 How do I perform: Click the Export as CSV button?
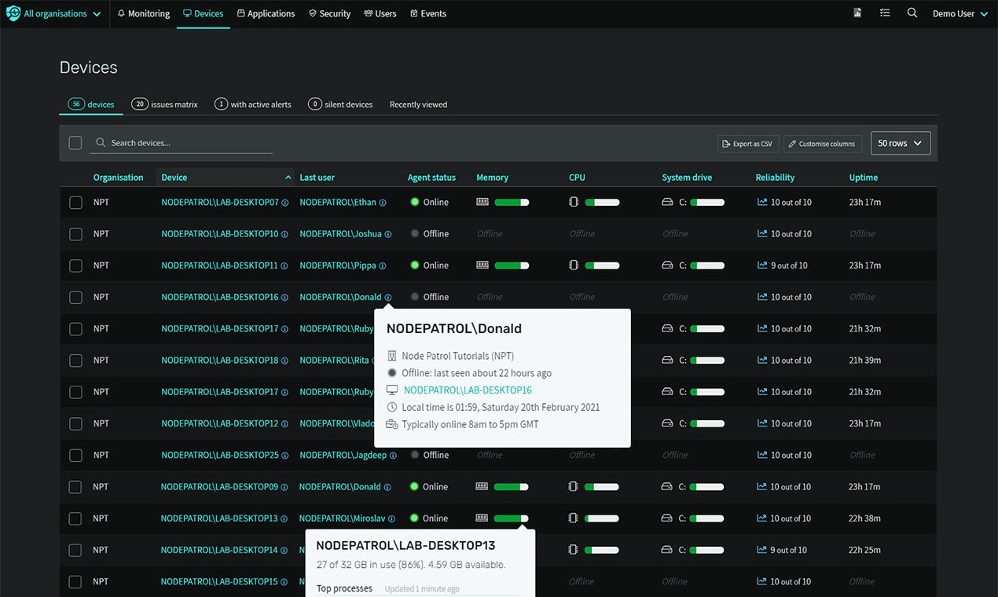(747, 144)
